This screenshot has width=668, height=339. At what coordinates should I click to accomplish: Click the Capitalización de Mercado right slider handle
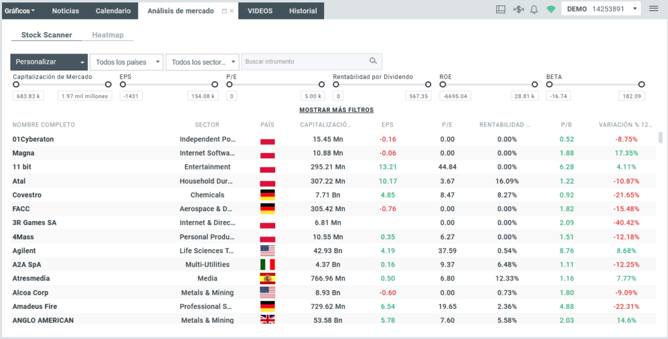click(108, 84)
